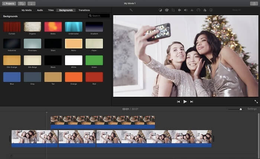The width and height of the screenshot is (260, 159).
Task: Skip to the next clip
Action: click(192, 102)
